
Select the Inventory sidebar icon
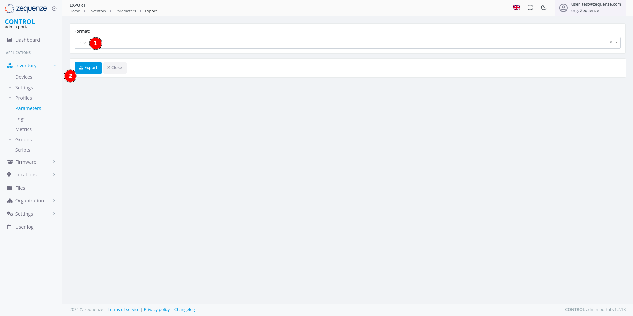pos(9,65)
